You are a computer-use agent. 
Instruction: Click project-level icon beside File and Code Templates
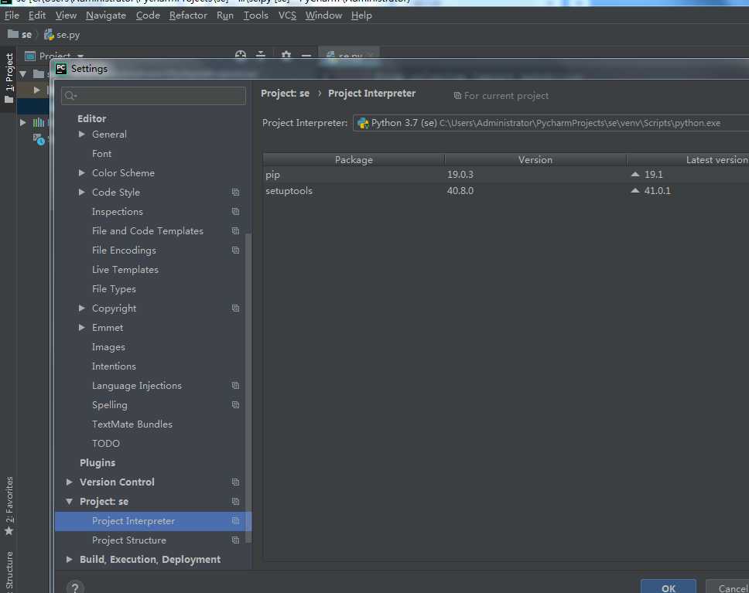click(x=235, y=231)
